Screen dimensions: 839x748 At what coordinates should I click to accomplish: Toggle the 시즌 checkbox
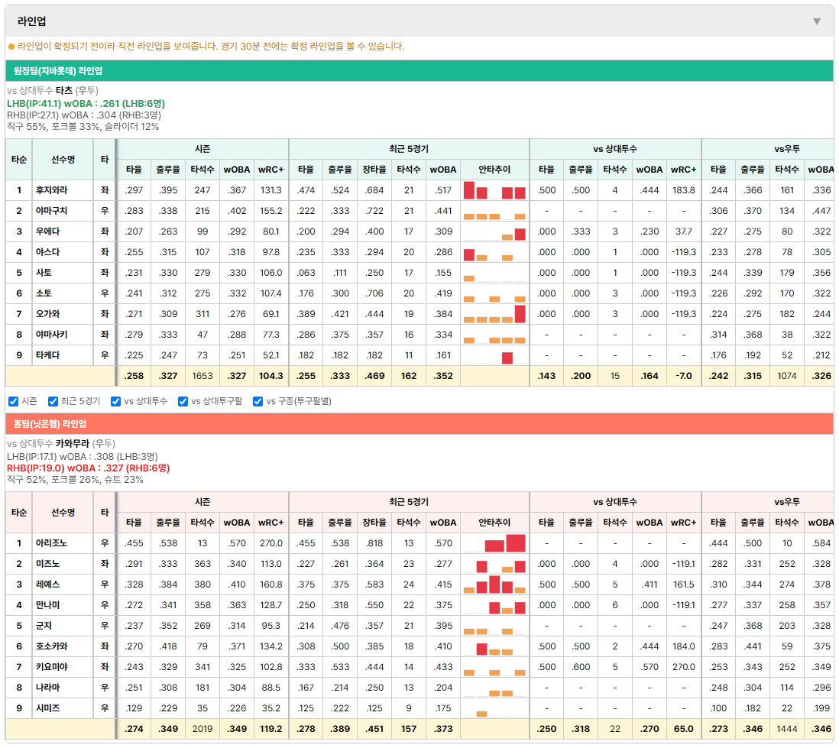(x=14, y=401)
